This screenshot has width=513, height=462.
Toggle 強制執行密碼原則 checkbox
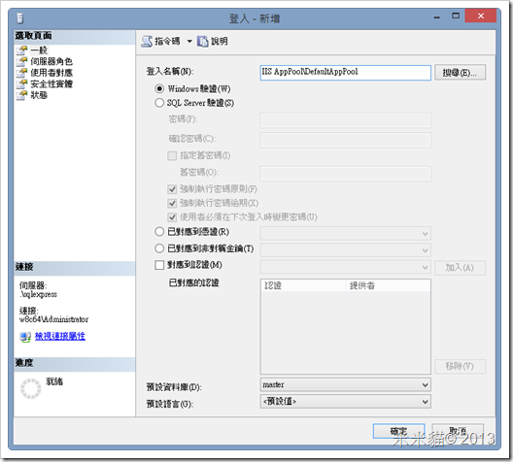point(172,189)
